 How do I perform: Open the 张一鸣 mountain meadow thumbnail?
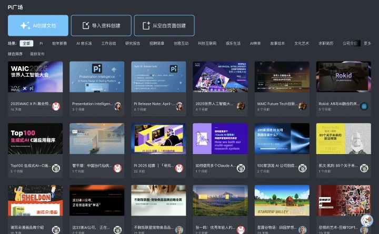[220, 200]
